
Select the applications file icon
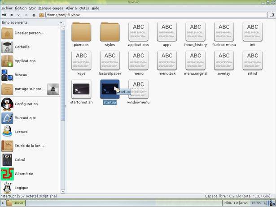tap(138, 32)
